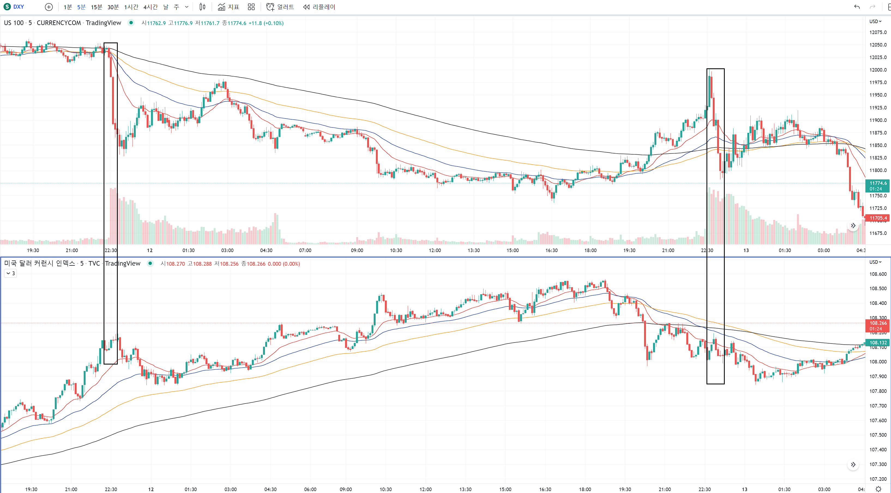
Task: Switch to the 15분 timeframe
Action: tap(96, 7)
